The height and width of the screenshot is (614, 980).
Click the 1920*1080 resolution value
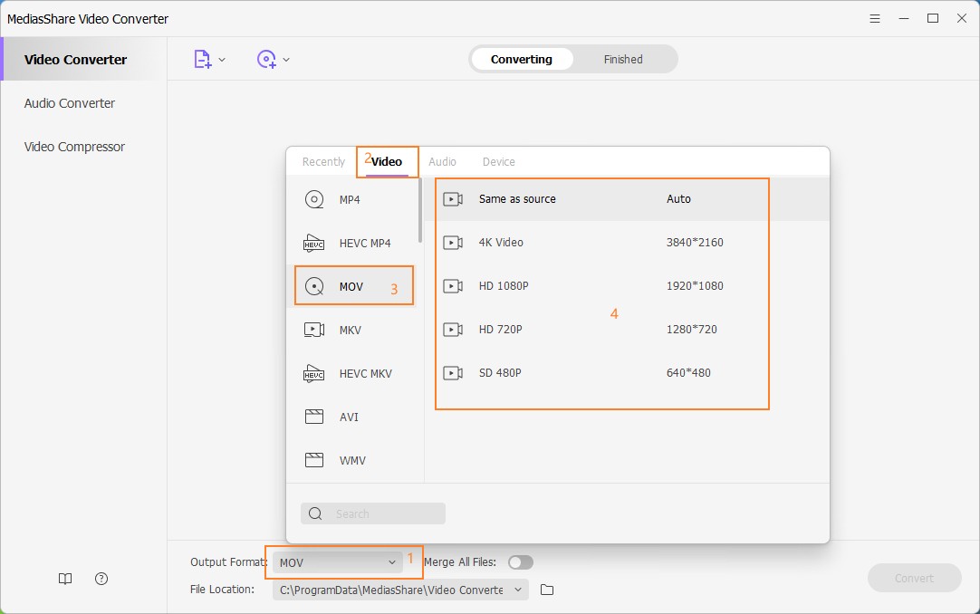pos(695,286)
